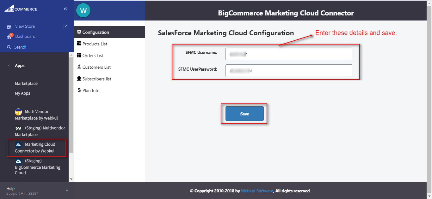The width and height of the screenshot is (432, 199).
Task: Open Multi Vendor Marketplace by Webkul app
Action: pos(36,115)
